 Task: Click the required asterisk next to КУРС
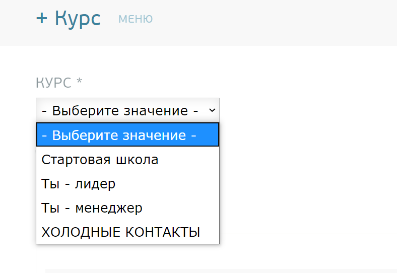pos(79,82)
